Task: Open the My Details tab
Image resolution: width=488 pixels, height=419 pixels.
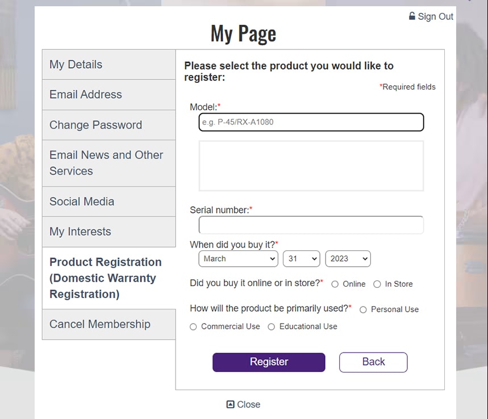Action: tap(109, 65)
